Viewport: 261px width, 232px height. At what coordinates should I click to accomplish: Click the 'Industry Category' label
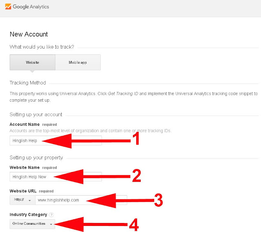28,215
